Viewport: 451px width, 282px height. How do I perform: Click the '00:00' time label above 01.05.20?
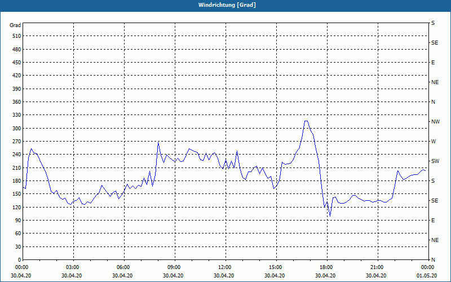click(427, 267)
